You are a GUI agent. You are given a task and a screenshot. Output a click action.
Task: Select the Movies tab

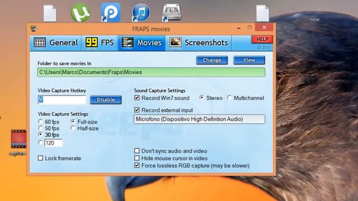[142, 43]
